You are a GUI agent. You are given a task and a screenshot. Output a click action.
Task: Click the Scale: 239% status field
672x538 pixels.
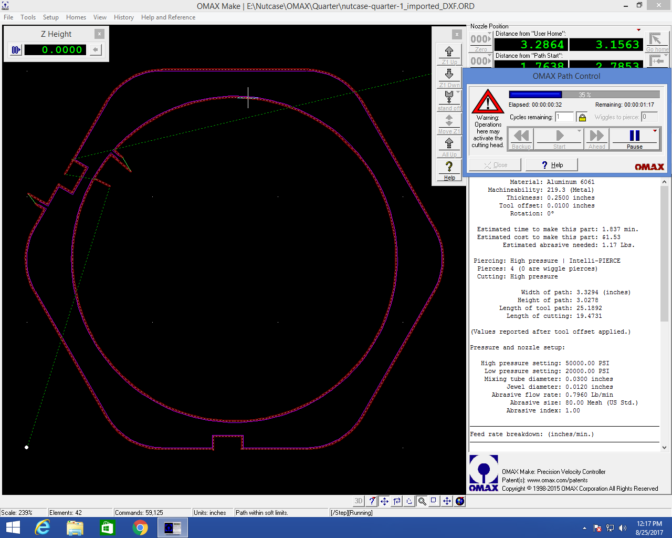[24, 512]
